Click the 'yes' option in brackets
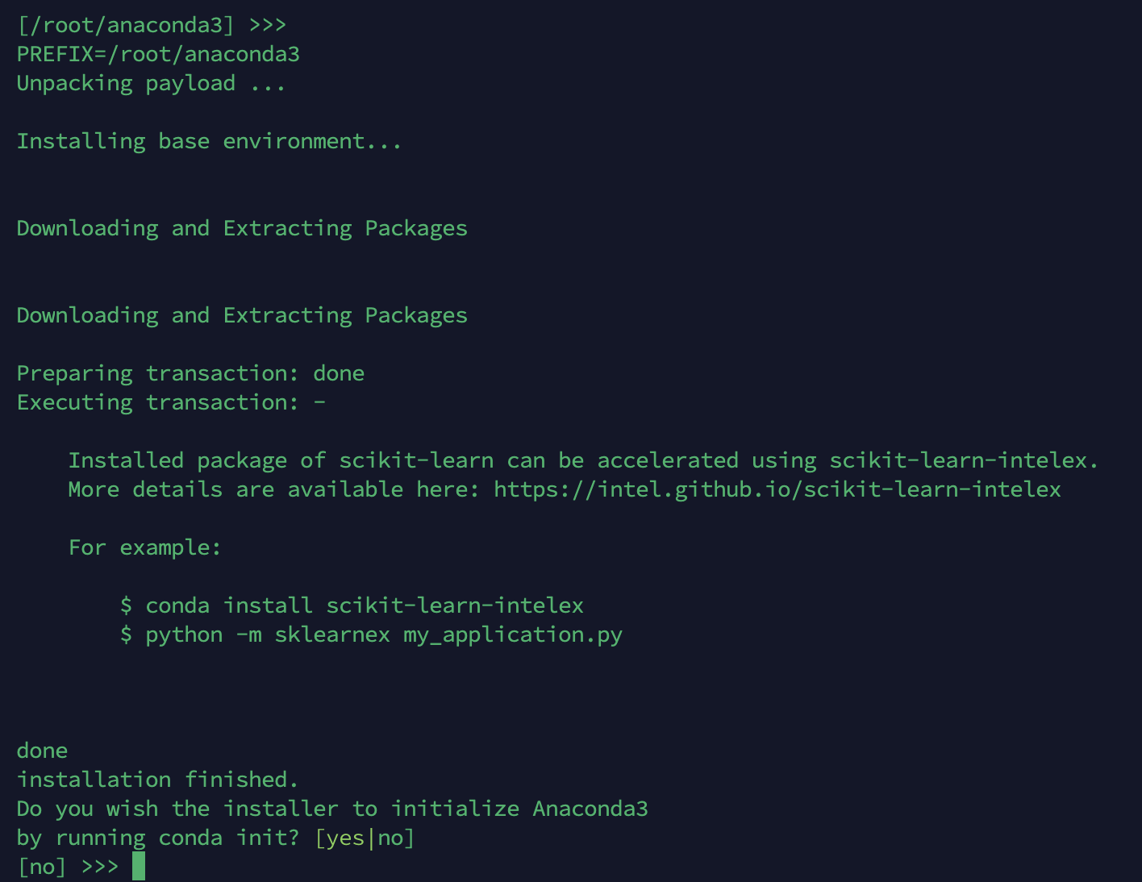This screenshot has width=1142, height=882. pyautogui.click(x=345, y=838)
